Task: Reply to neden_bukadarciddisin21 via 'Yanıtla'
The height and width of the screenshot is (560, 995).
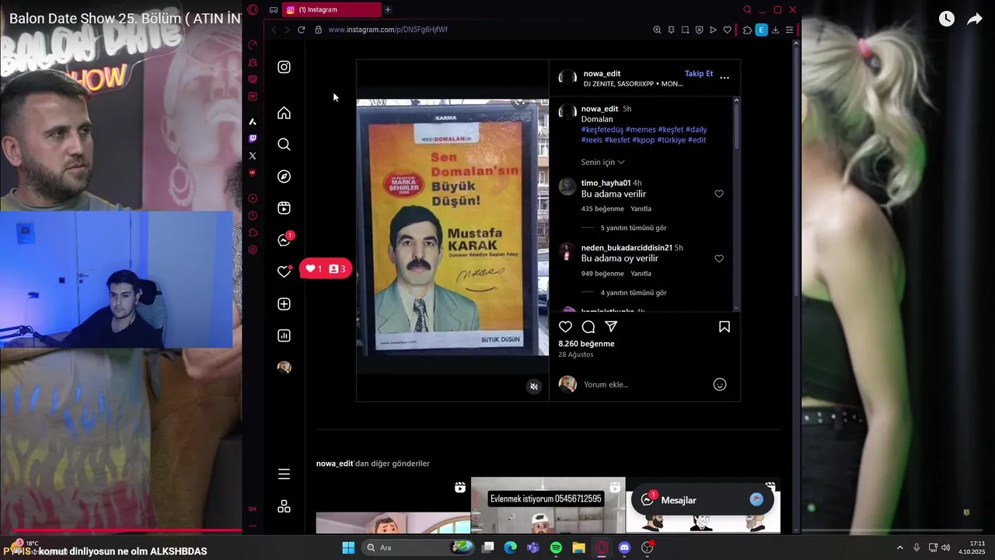Action: tap(641, 273)
